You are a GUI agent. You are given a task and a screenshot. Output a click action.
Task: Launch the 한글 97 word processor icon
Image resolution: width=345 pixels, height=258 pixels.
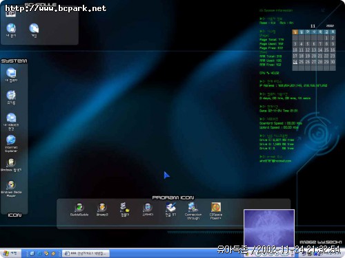pyautogui.click(x=170, y=209)
